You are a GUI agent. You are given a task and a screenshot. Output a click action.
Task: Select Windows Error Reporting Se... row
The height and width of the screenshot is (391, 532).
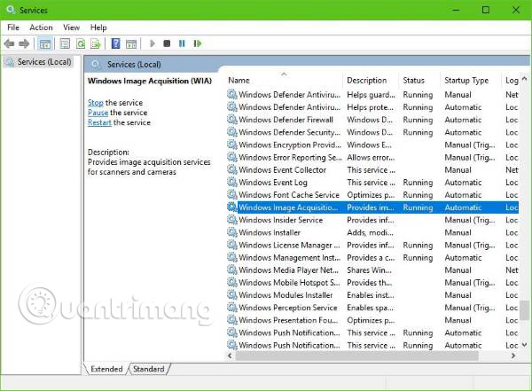pos(372,158)
